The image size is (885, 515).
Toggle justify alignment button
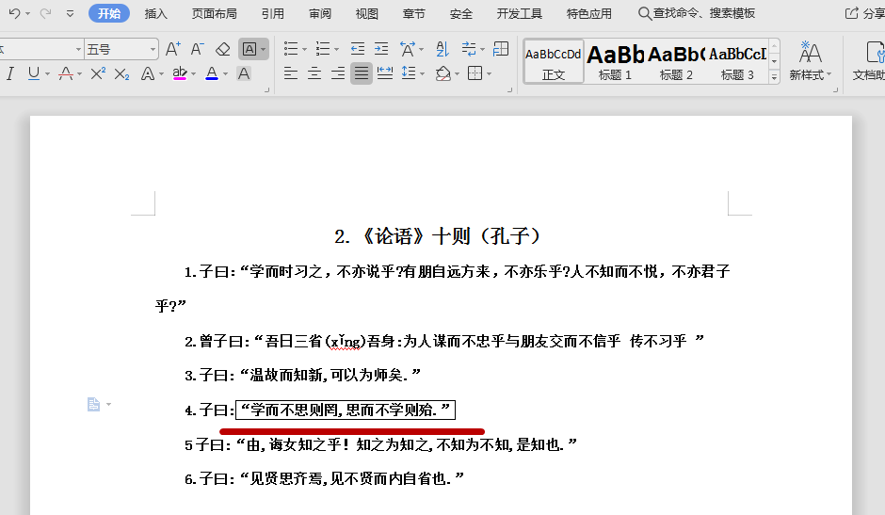[362, 73]
